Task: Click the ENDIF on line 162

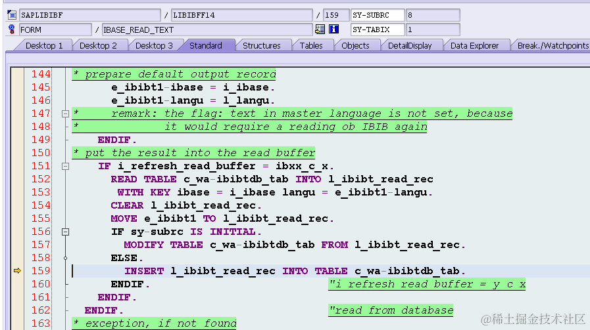Action: [x=104, y=310]
